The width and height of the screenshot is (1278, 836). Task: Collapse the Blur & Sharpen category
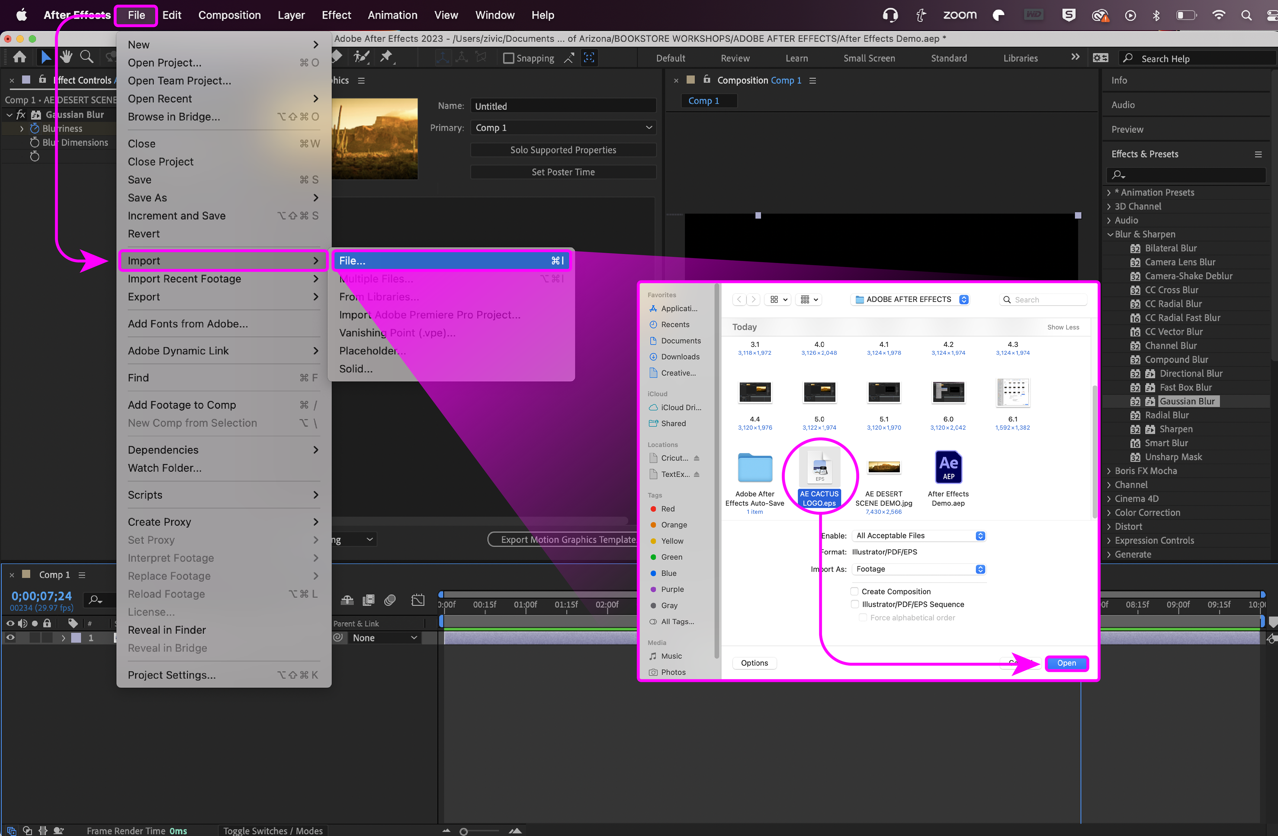(1110, 234)
